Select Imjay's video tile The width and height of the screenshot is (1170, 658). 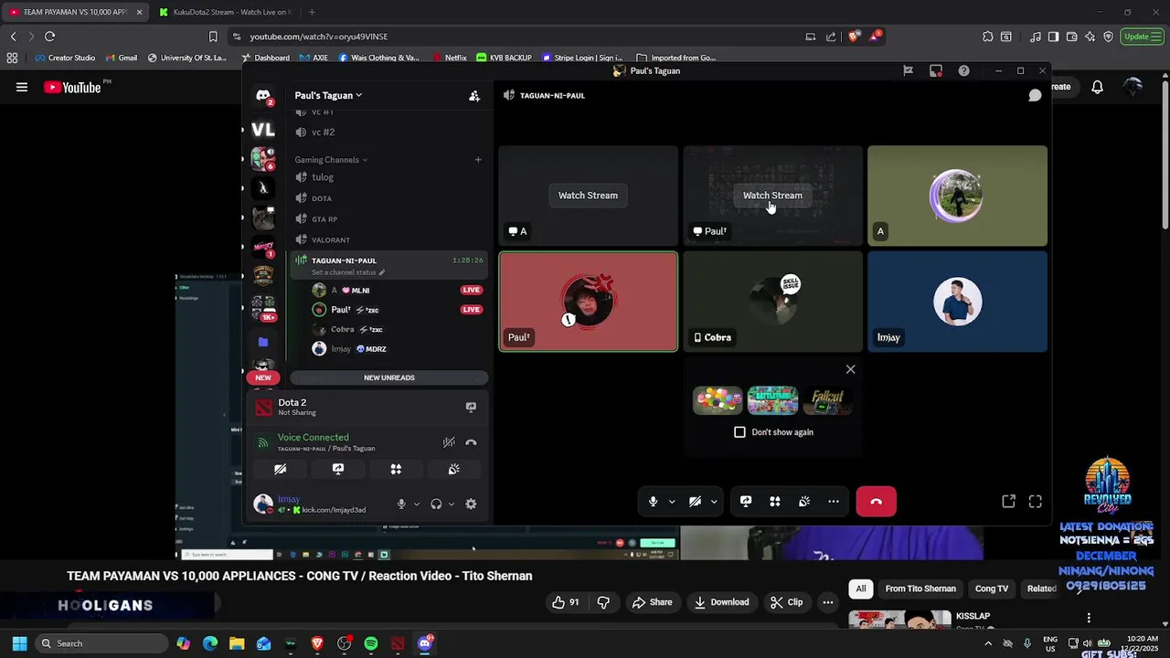click(957, 302)
